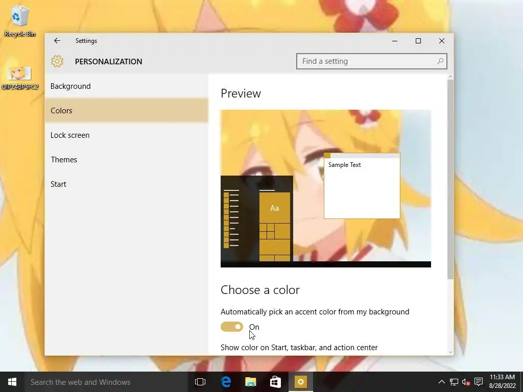
Task: Click the Sample Text window in preview
Action: (x=362, y=186)
